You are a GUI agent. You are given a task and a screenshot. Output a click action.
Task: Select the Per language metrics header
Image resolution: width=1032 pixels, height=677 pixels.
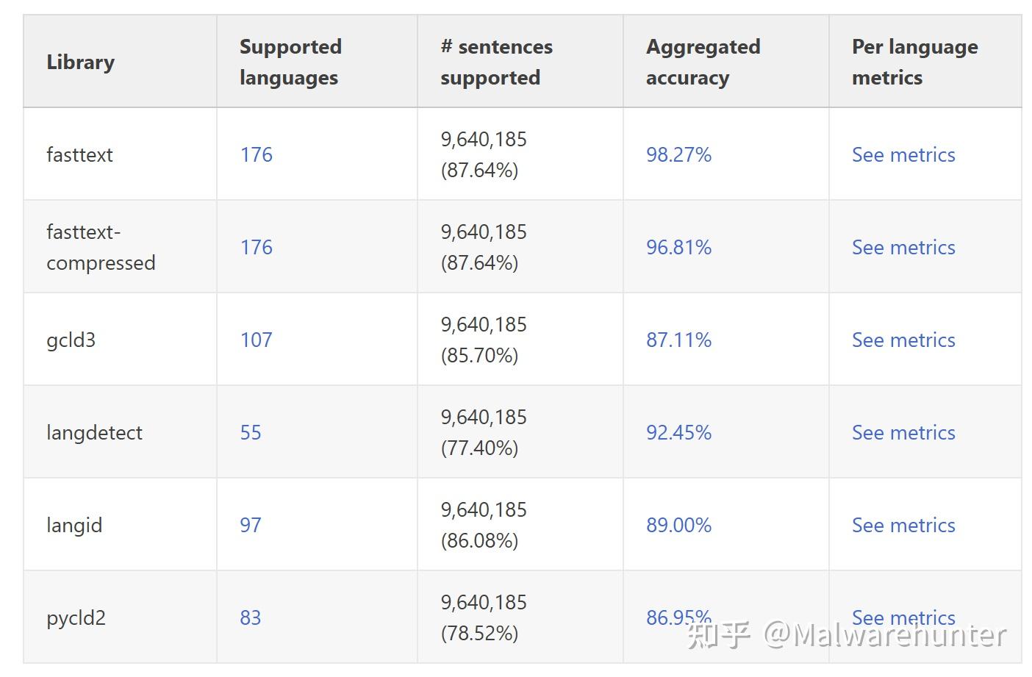(914, 62)
